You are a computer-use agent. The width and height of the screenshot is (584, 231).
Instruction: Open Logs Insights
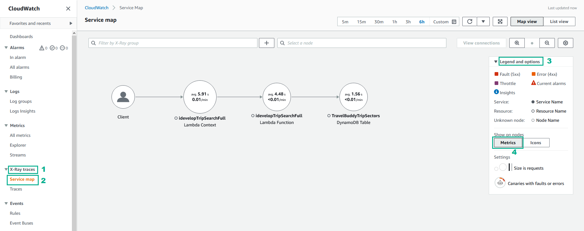click(22, 111)
